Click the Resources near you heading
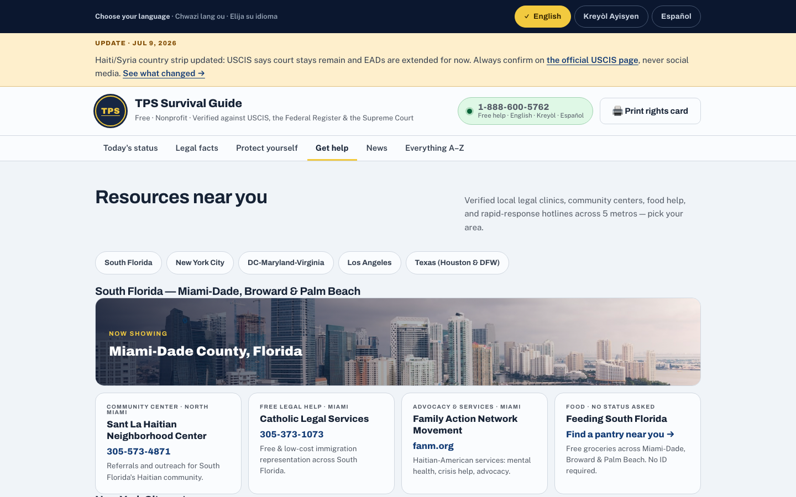Screen dimensions: 796x497 click(181, 197)
